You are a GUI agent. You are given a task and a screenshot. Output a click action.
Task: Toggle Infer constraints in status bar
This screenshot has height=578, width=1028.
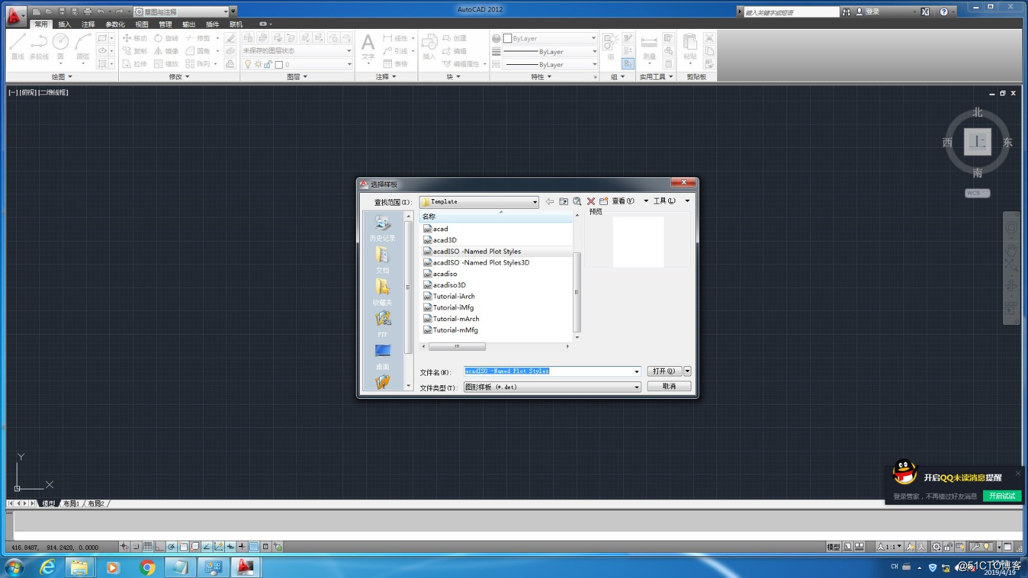(x=124, y=547)
